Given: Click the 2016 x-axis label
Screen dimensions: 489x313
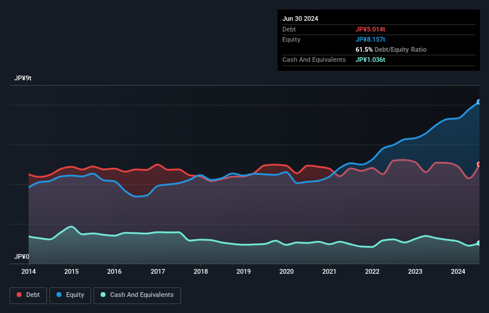Looking at the screenshot, I should 114,271.
